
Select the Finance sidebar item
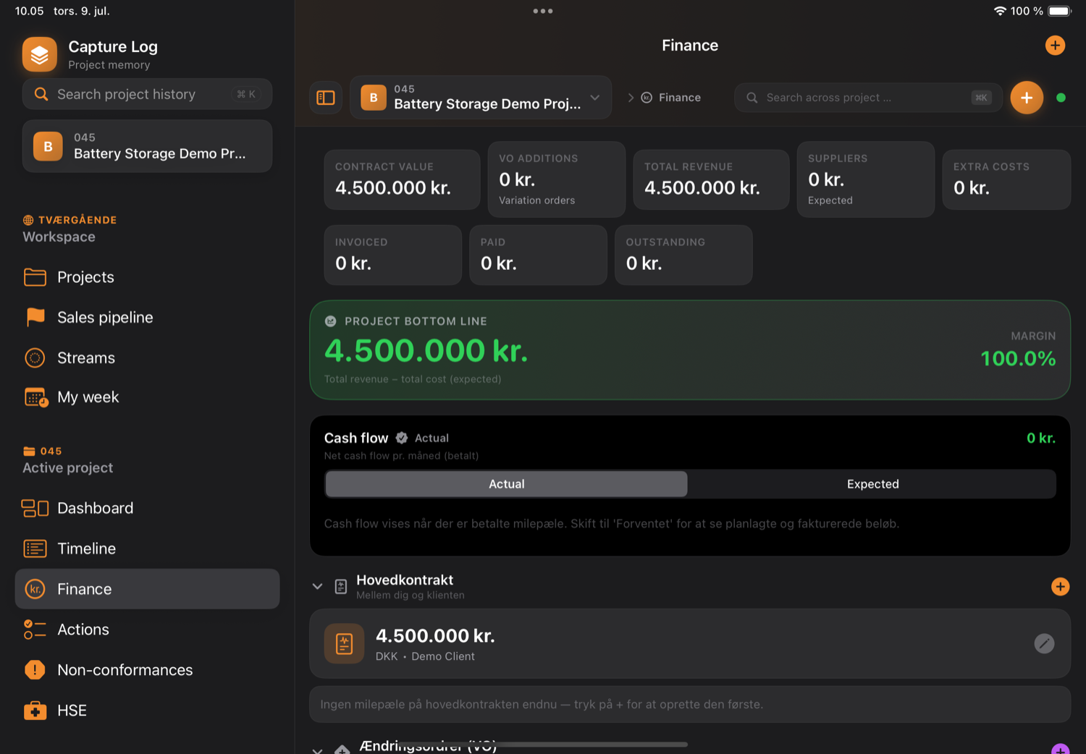[147, 589]
